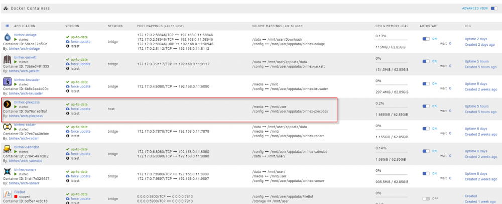Click the list view icon beside APPLICATION header
Screen dimensions: 502x204
pos(8,26)
